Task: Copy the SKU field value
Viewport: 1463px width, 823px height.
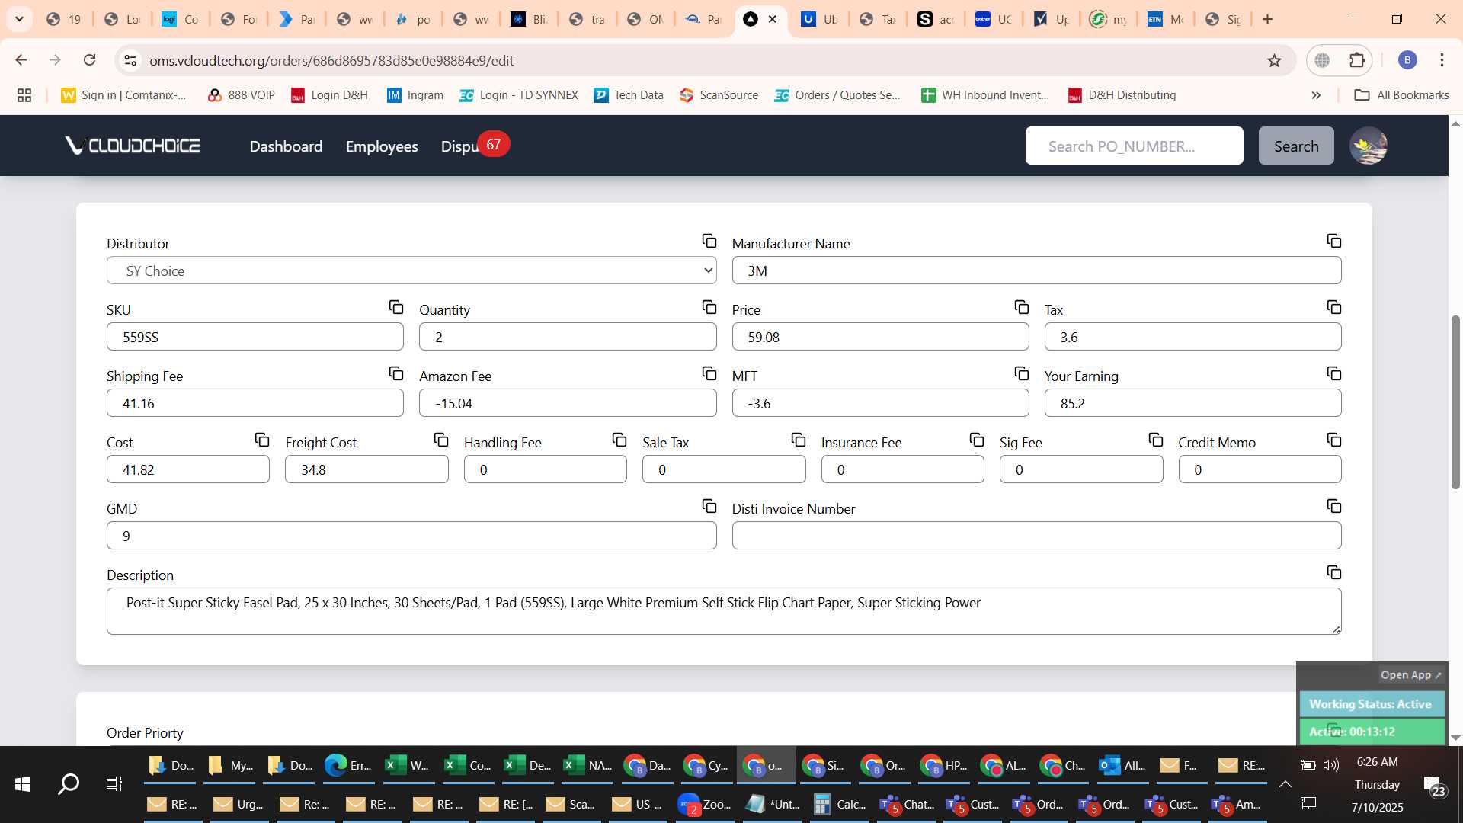Action: [395, 307]
